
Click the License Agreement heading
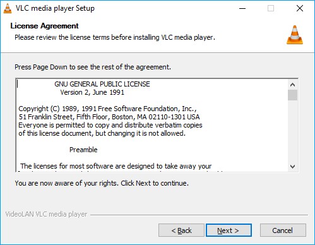click(44, 26)
